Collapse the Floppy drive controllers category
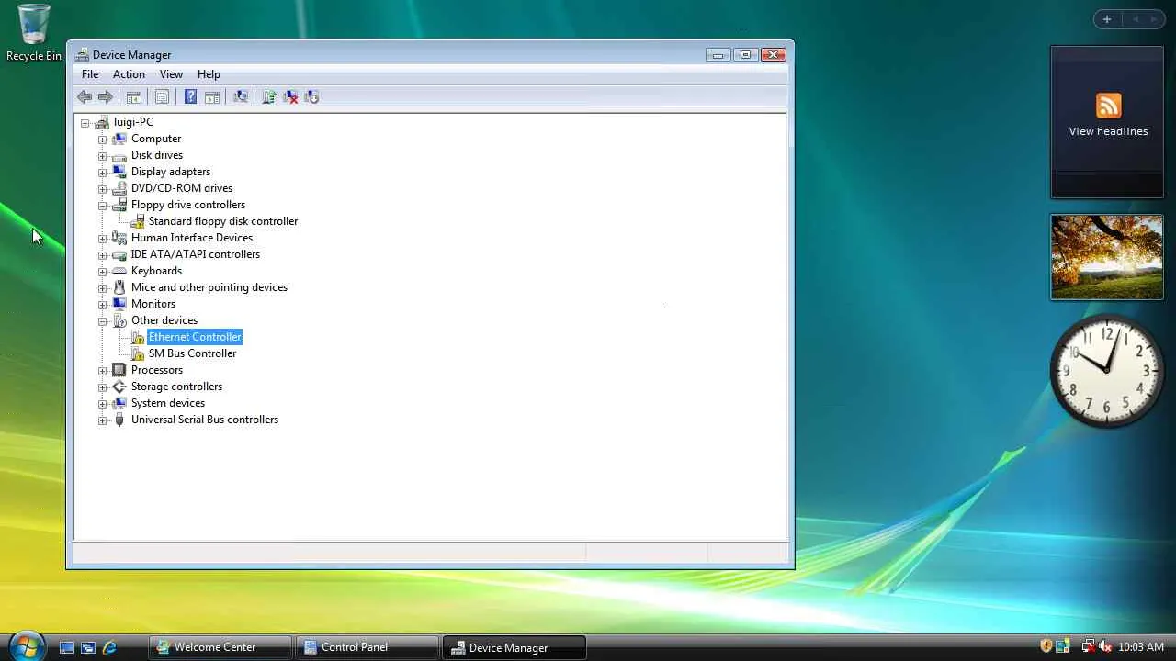 pyautogui.click(x=102, y=206)
